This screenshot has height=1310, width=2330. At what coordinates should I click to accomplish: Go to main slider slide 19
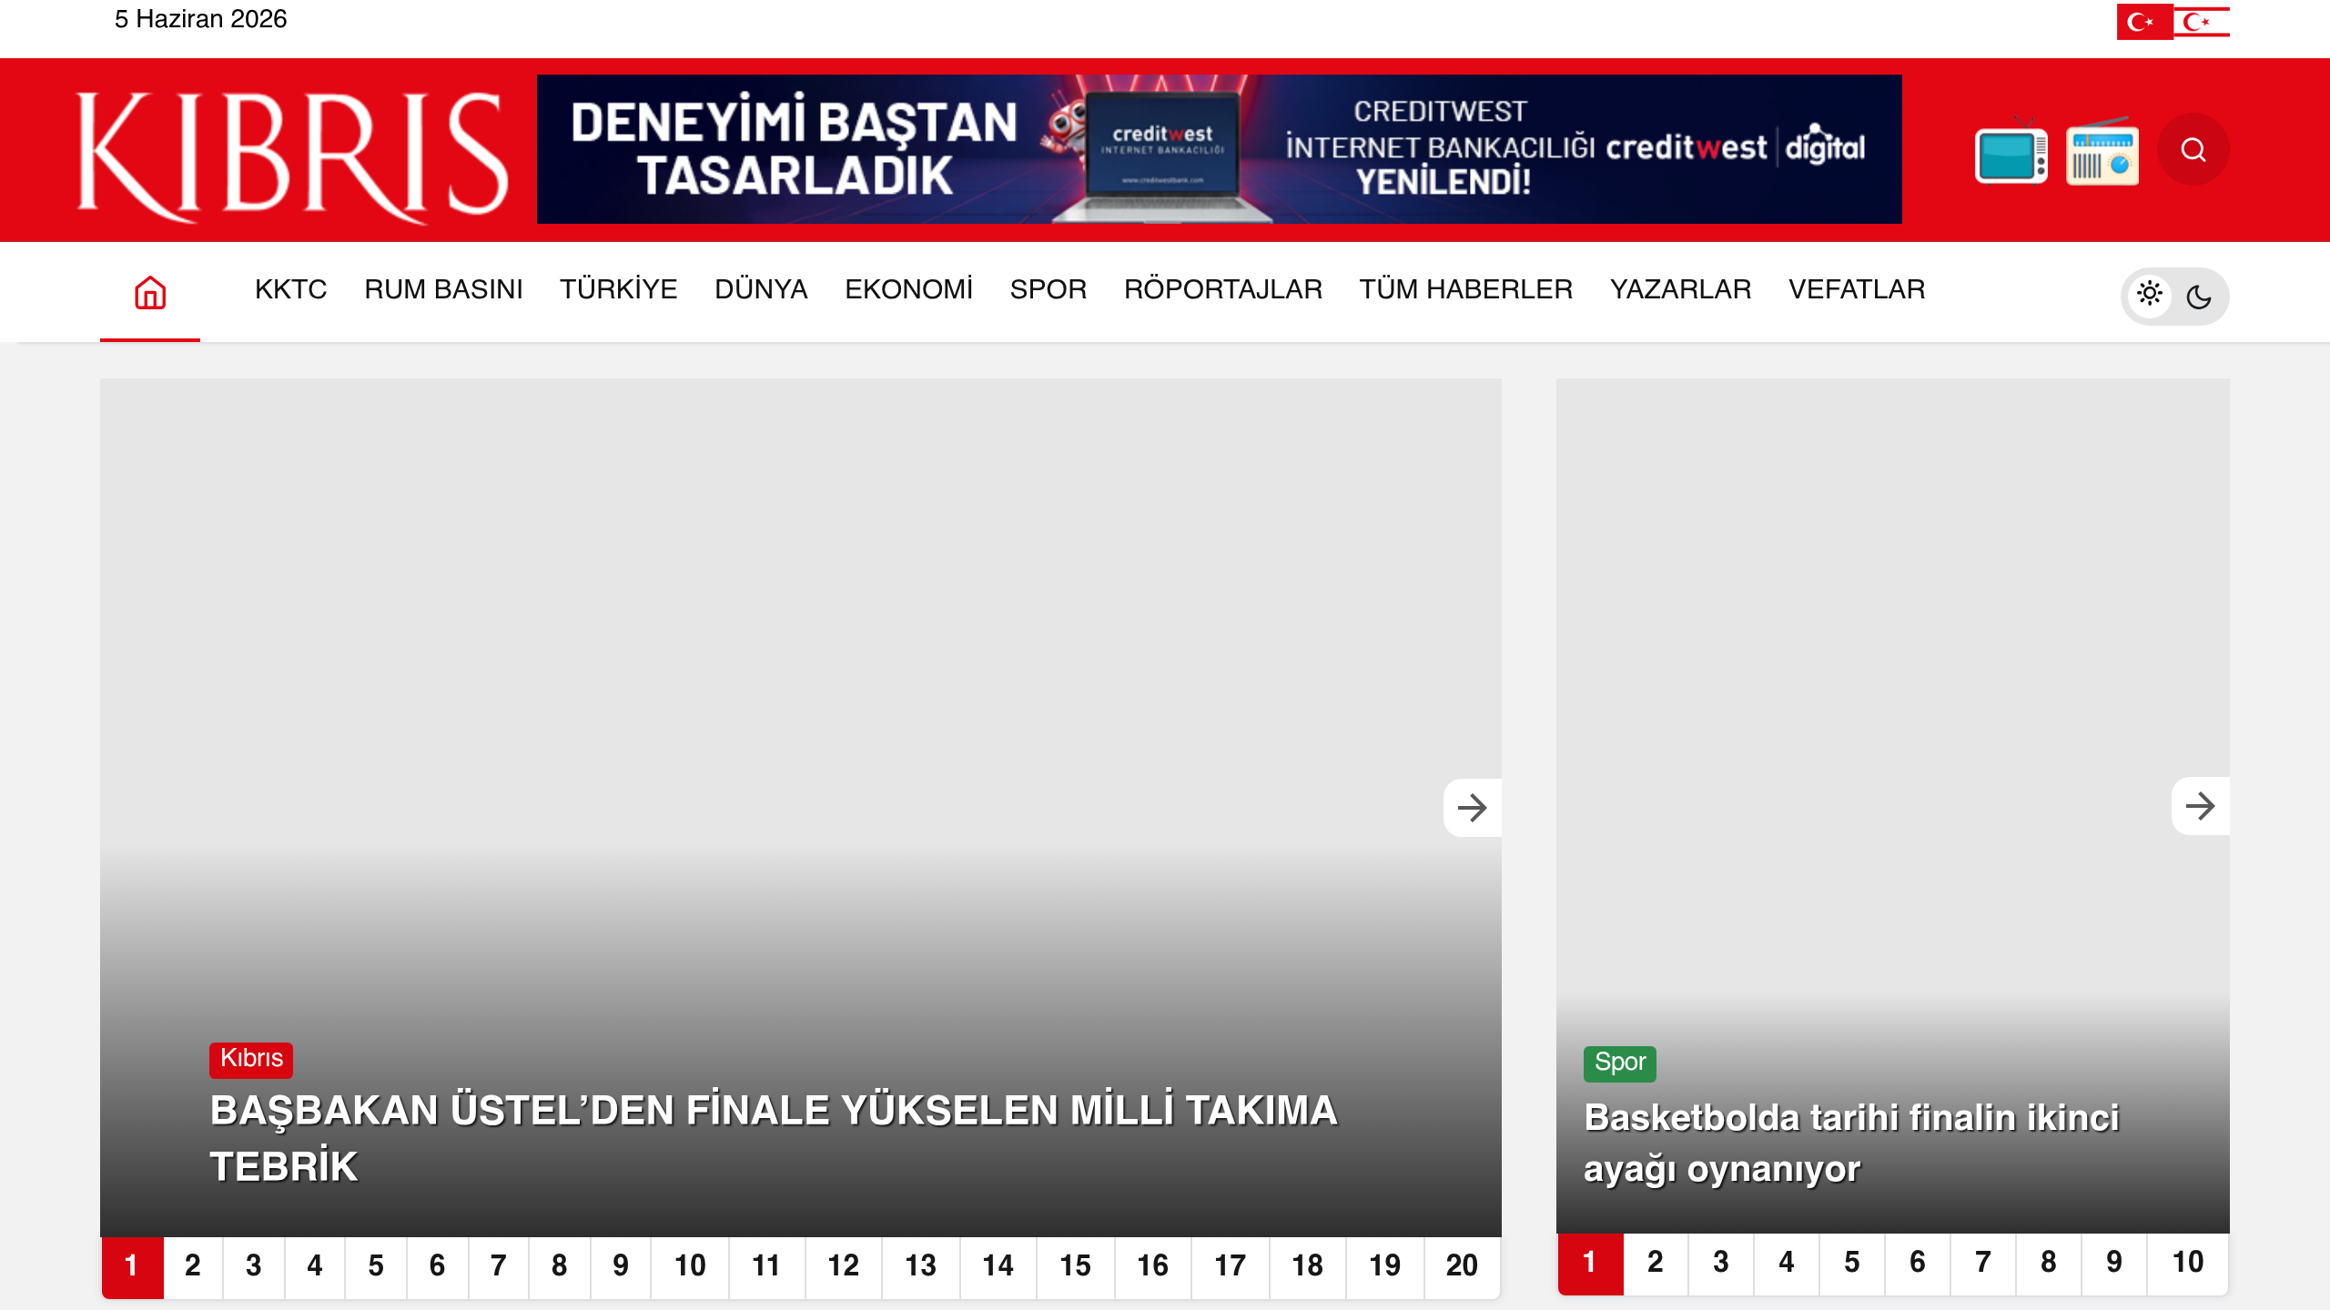1385,1266
